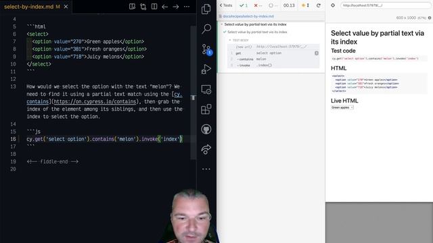Select the 'contains melon' command log row
This screenshot has height=243, width=433.
click(273, 59)
